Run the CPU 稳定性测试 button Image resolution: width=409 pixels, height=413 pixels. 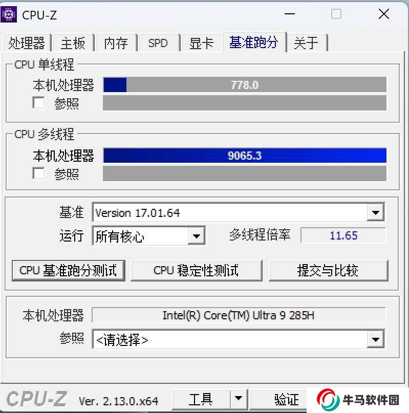click(197, 271)
